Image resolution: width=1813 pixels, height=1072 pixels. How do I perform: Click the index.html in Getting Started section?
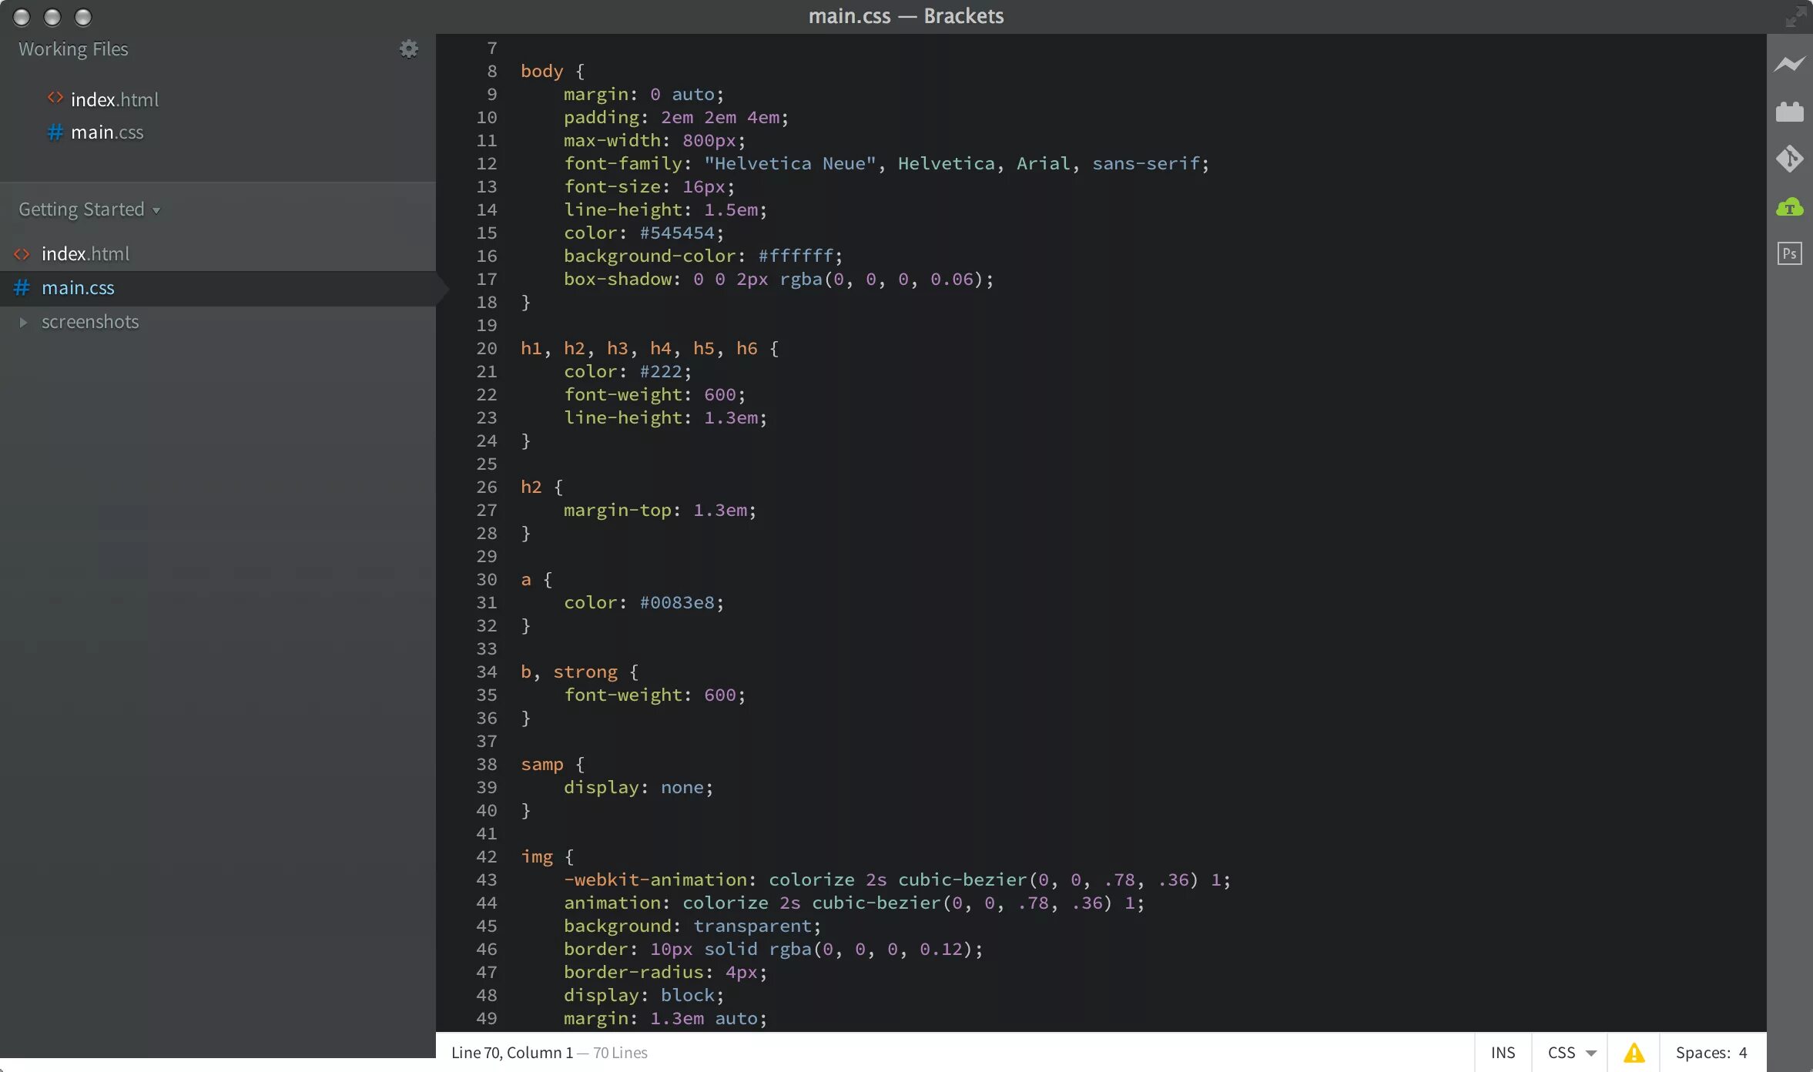coord(84,254)
